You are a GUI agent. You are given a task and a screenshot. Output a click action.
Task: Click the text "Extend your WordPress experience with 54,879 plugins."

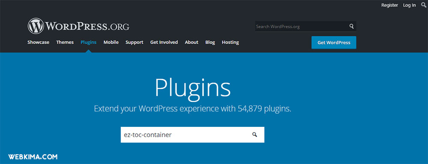point(193,109)
